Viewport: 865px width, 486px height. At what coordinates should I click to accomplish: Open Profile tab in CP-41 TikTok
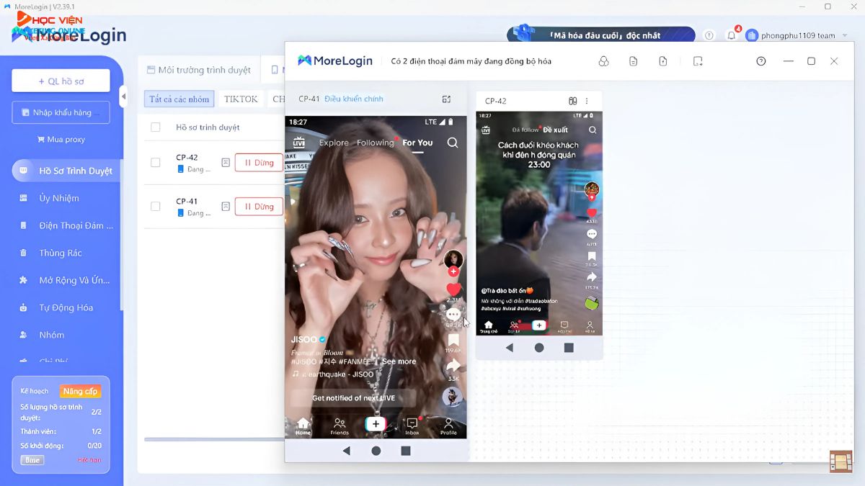pos(448,426)
